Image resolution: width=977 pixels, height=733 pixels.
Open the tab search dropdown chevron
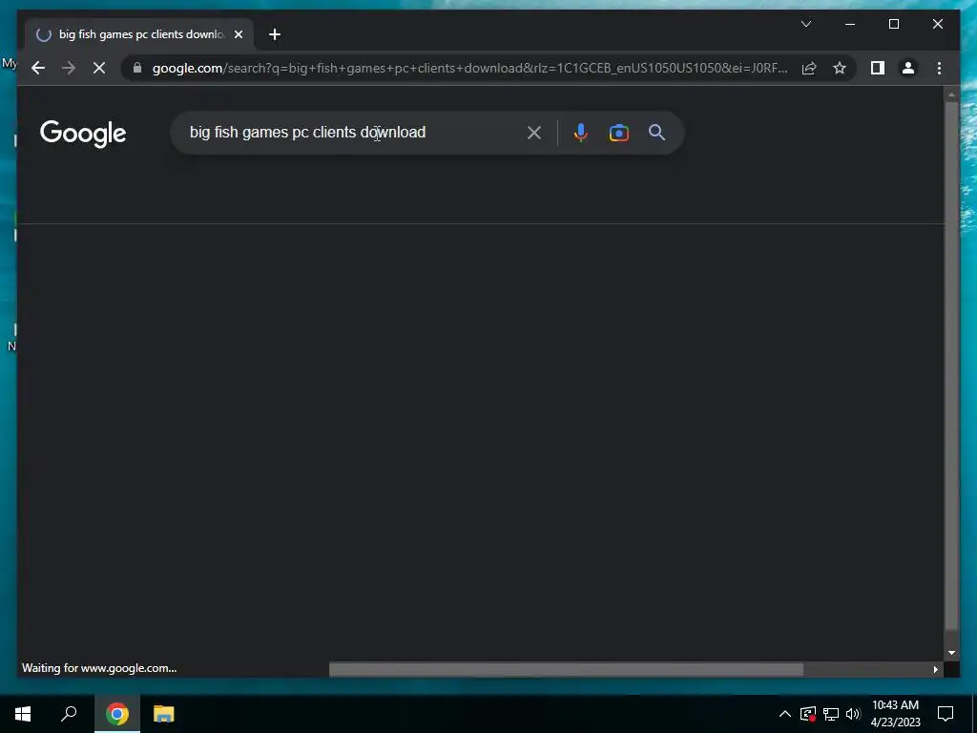805,24
